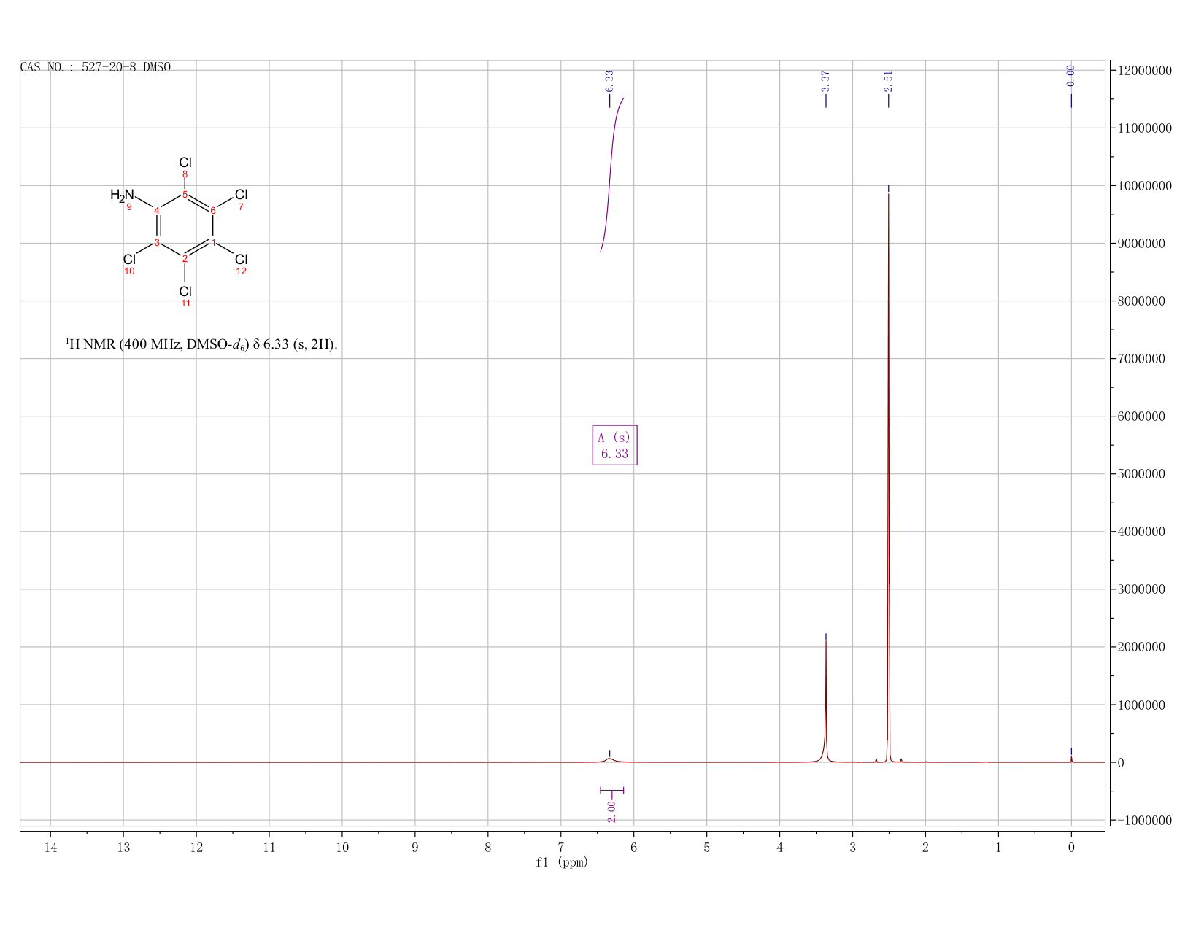This screenshot has height=930, width=1204.
Task: Click the water peak at 3.37 ppm
Action: click(x=826, y=700)
